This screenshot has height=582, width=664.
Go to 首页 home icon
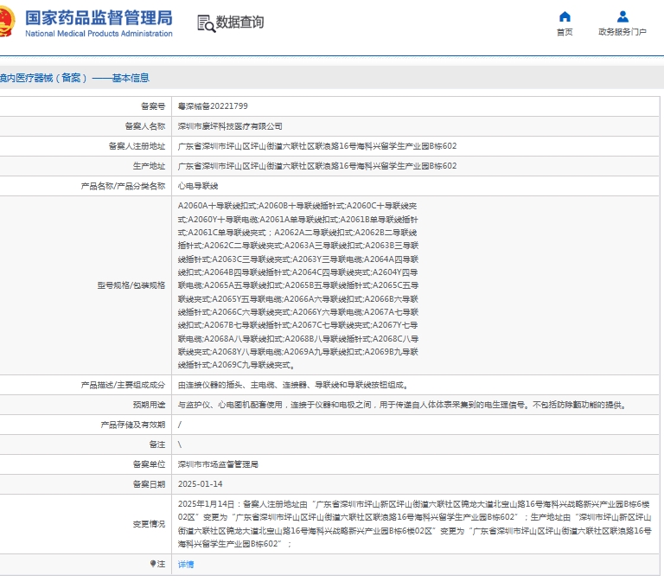tap(565, 16)
